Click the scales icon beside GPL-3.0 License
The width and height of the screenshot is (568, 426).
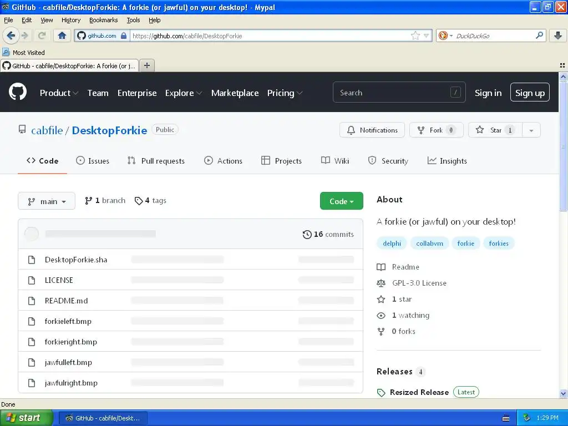(381, 283)
